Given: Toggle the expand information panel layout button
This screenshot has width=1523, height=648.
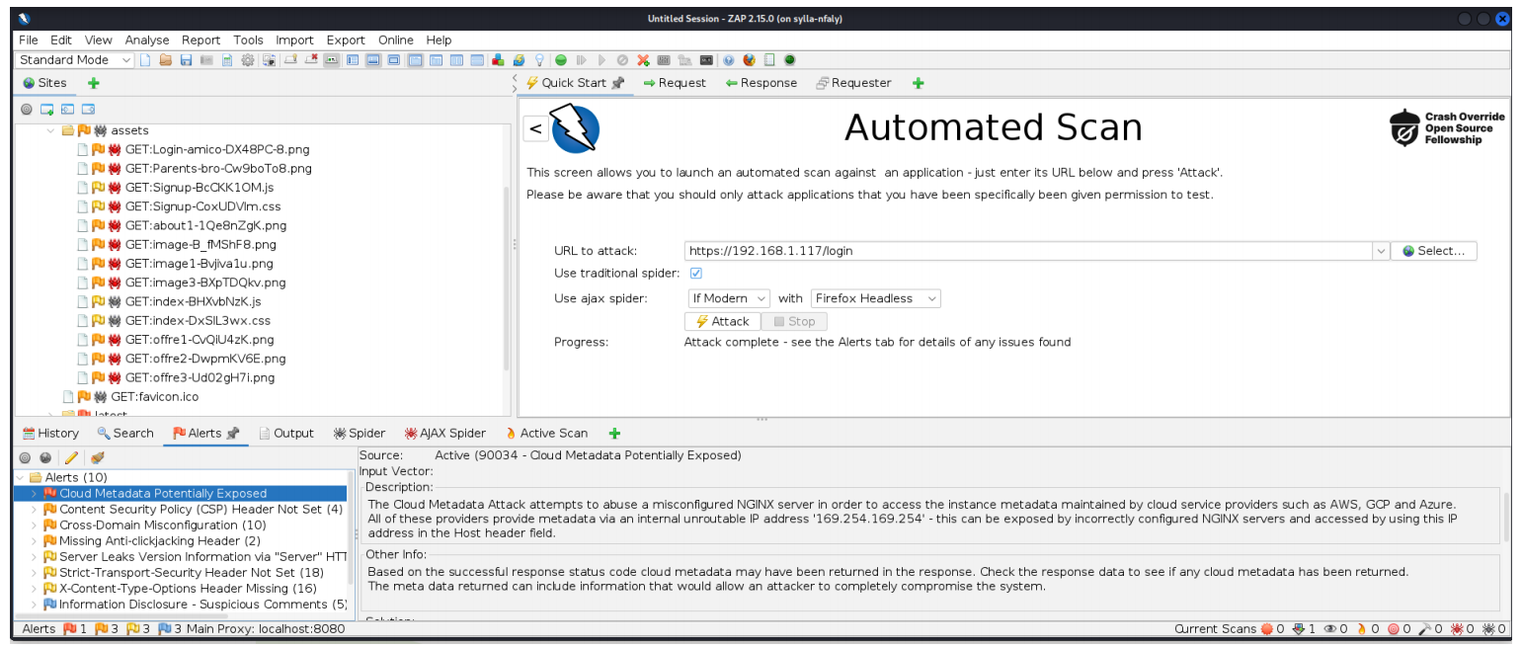Looking at the screenshot, I should coord(373,60).
